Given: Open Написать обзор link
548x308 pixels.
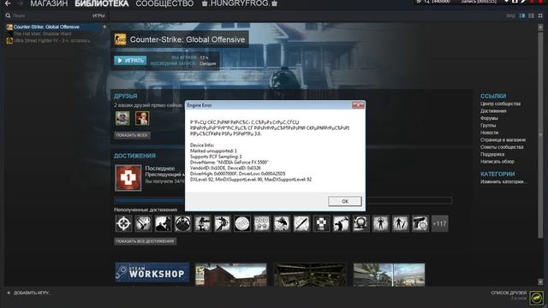Looking at the screenshot, I should [497, 162].
